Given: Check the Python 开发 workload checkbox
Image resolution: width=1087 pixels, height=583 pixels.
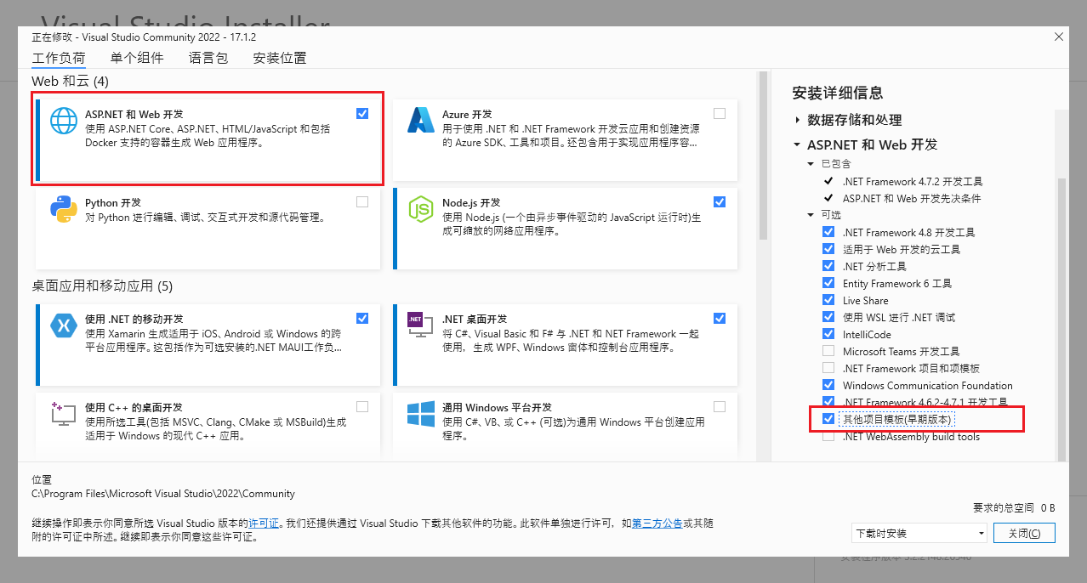Looking at the screenshot, I should (363, 202).
